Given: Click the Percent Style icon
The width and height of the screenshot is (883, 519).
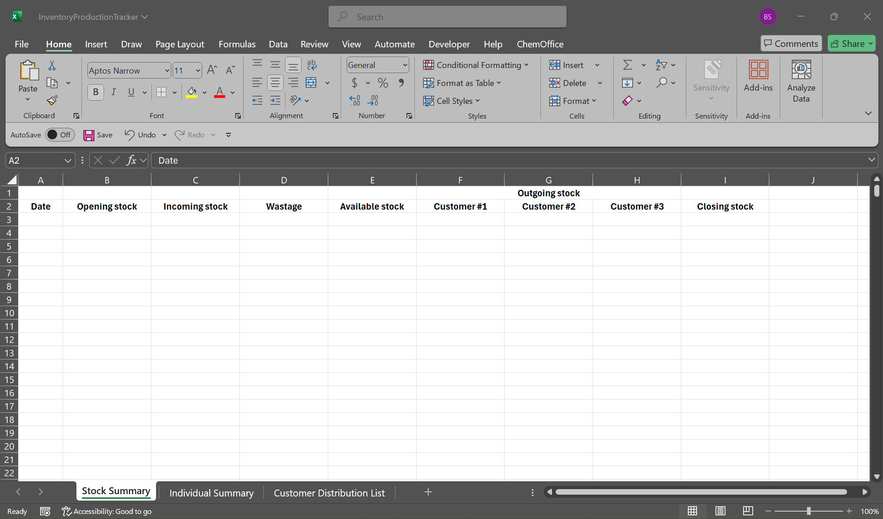Looking at the screenshot, I should tap(383, 83).
